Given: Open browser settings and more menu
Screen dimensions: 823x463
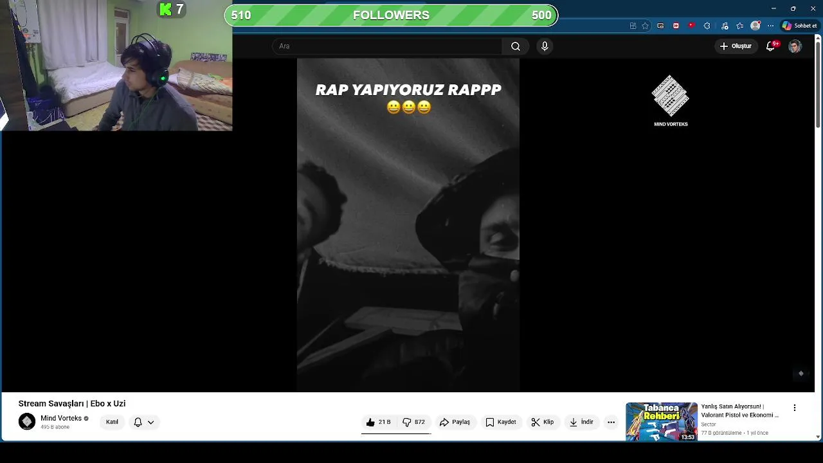Looking at the screenshot, I should pyautogui.click(x=770, y=26).
